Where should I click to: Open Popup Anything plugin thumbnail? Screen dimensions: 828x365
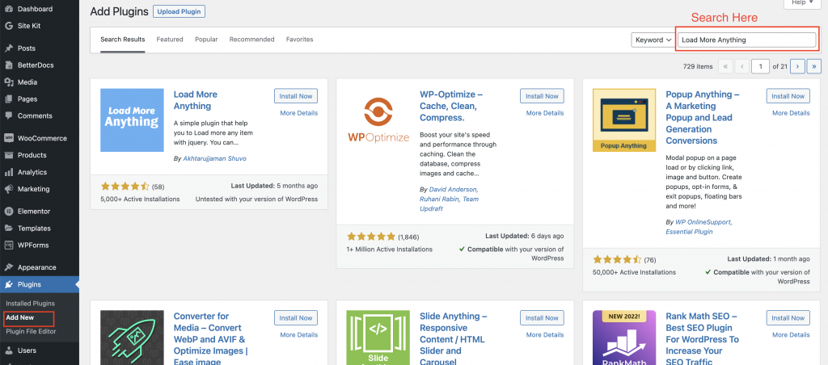[x=624, y=120]
